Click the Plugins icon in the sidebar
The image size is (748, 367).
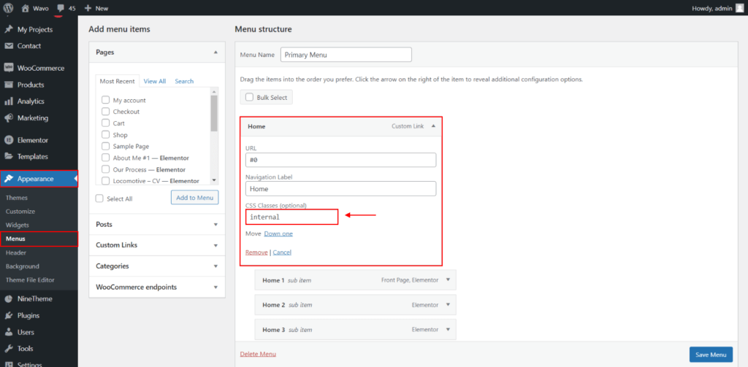[x=9, y=315]
